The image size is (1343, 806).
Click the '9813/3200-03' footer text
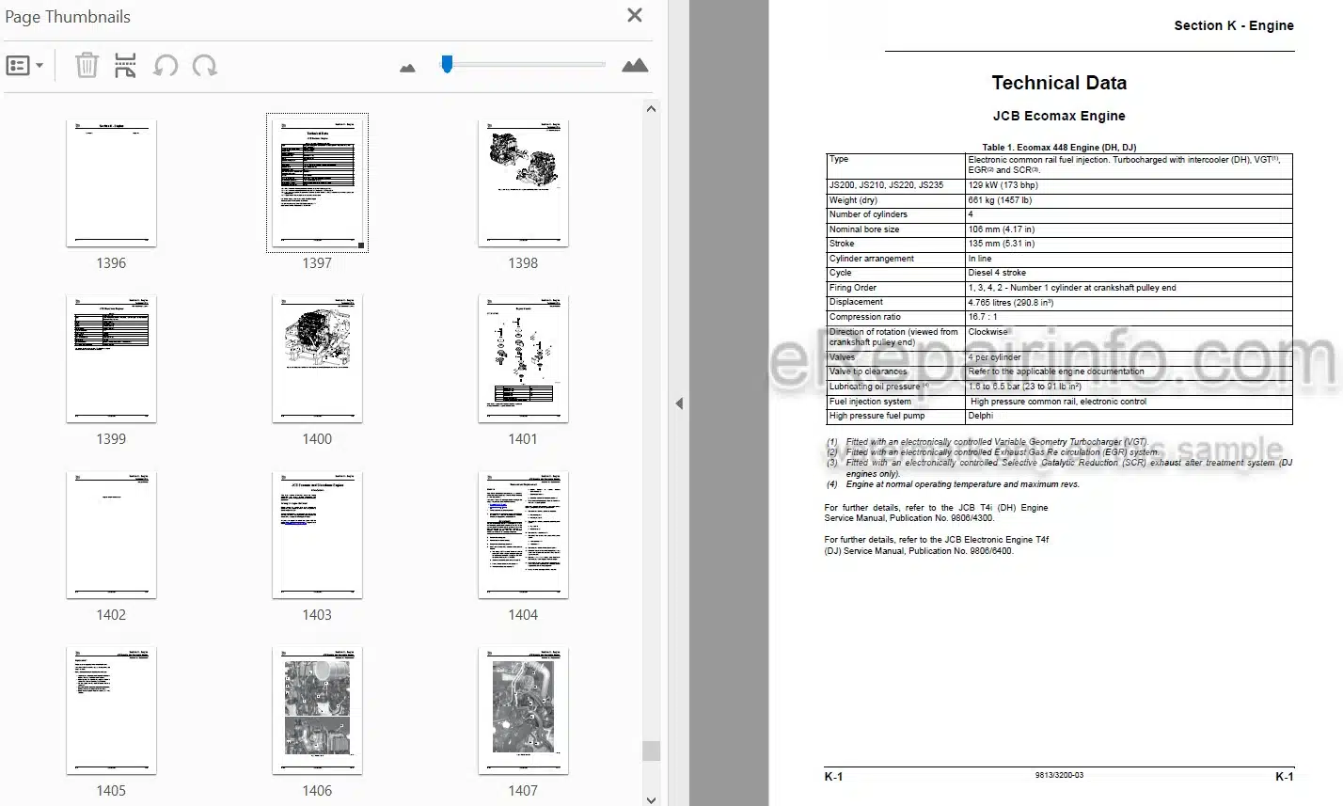[1059, 776]
